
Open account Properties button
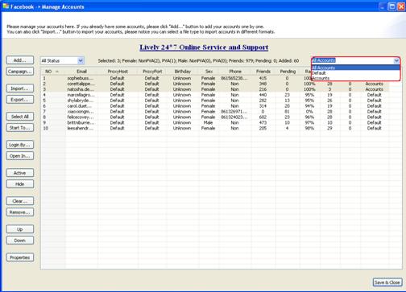20,257
